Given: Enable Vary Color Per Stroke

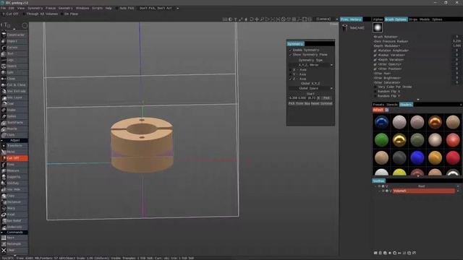Looking at the screenshot, I should point(375,87).
